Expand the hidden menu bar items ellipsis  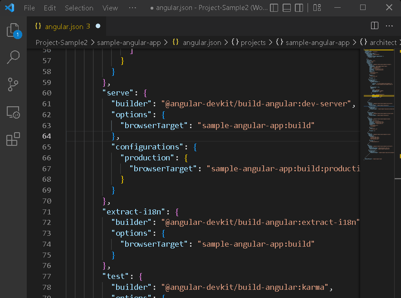[x=132, y=8]
